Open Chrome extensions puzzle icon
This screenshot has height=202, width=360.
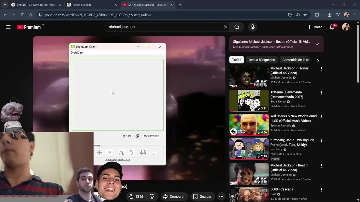(x=317, y=15)
